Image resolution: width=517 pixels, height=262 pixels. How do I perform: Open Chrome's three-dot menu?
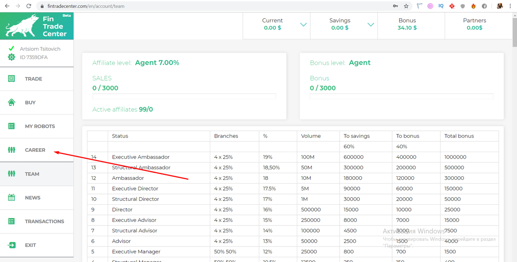point(511,6)
